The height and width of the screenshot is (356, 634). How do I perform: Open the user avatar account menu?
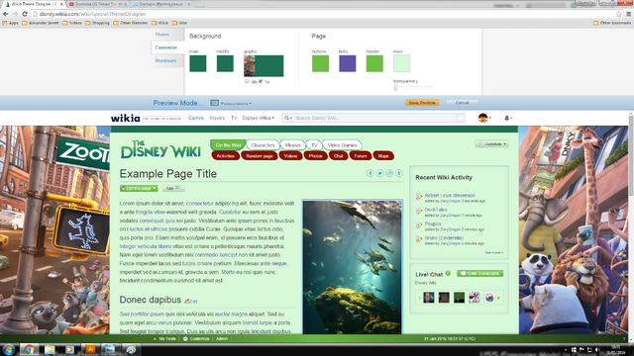pyautogui.click(x=484, y=118)
